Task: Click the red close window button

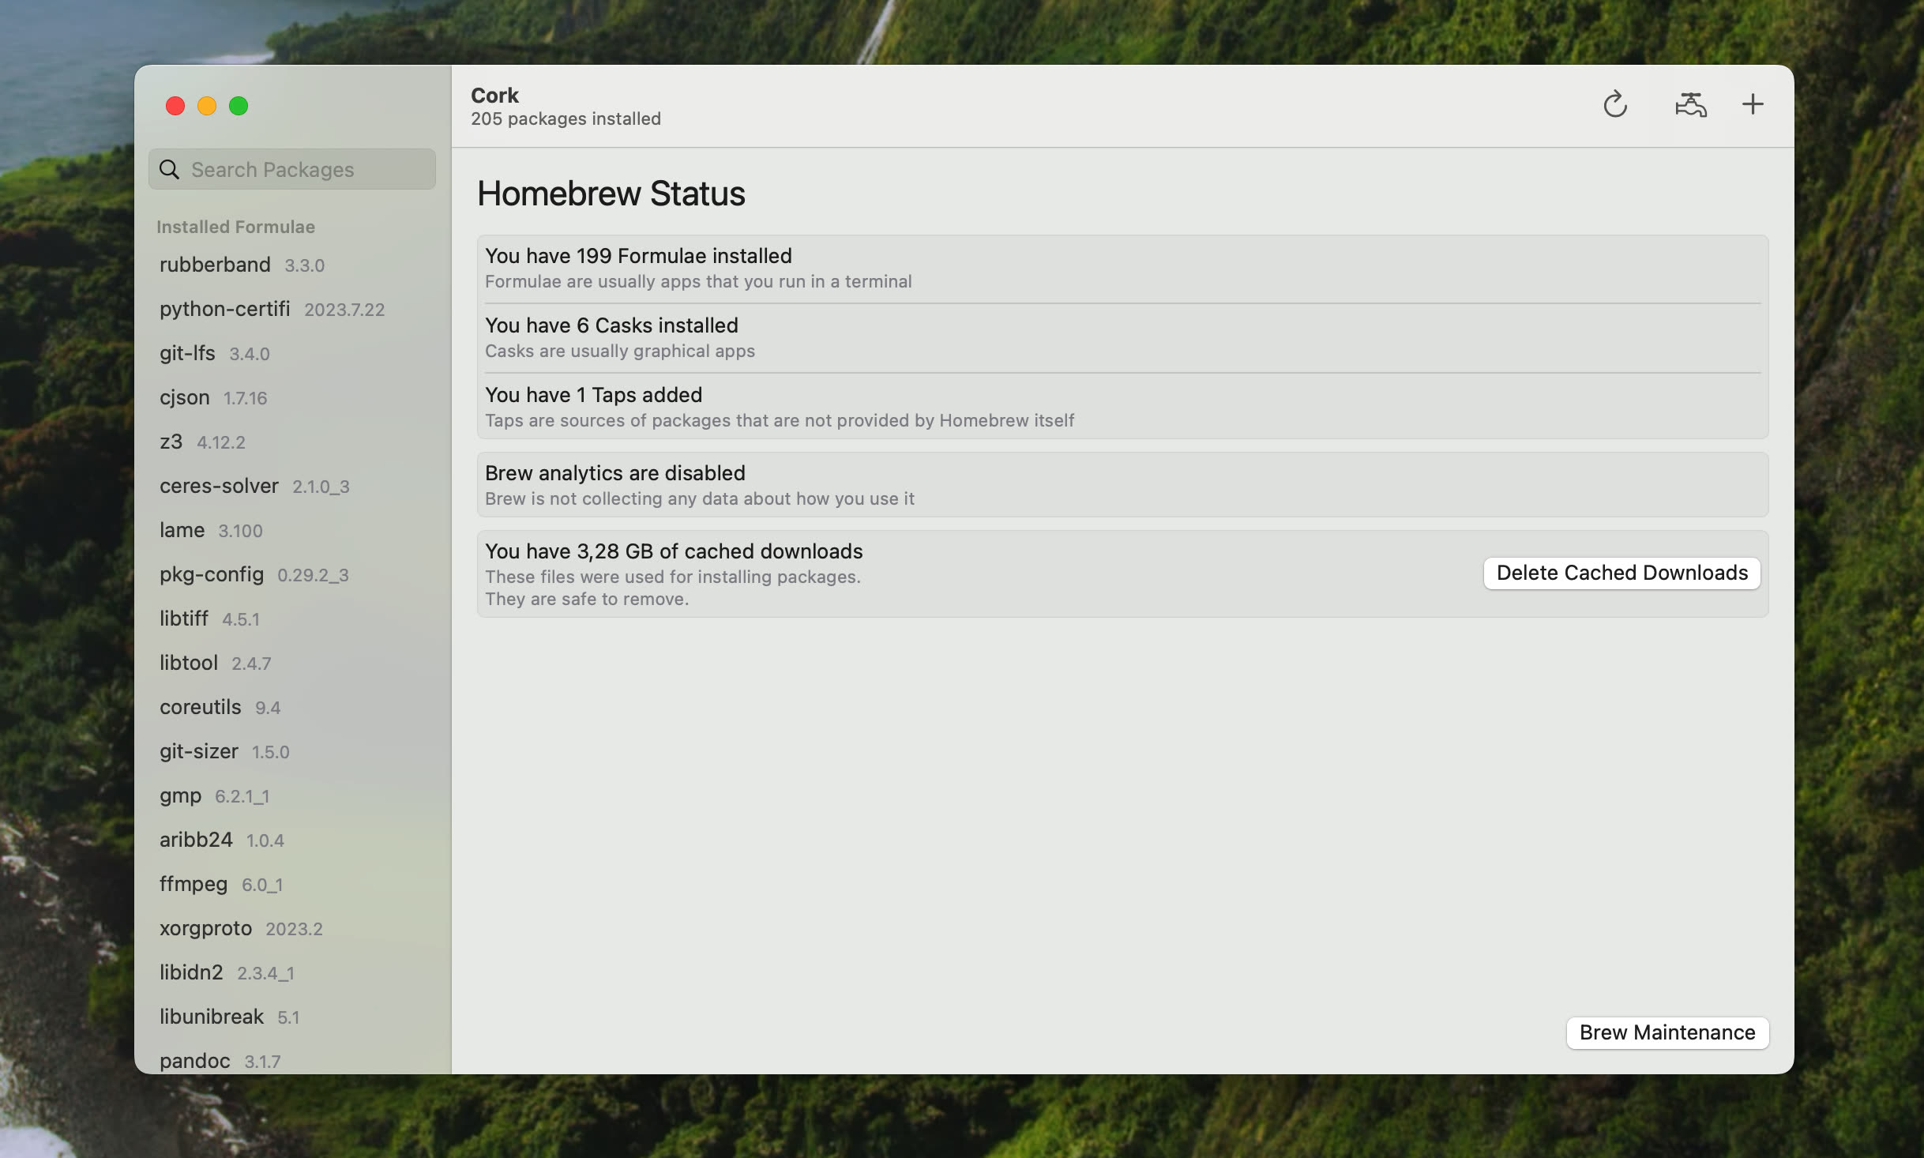Action: pyautogui.click(x=175, y=106)
